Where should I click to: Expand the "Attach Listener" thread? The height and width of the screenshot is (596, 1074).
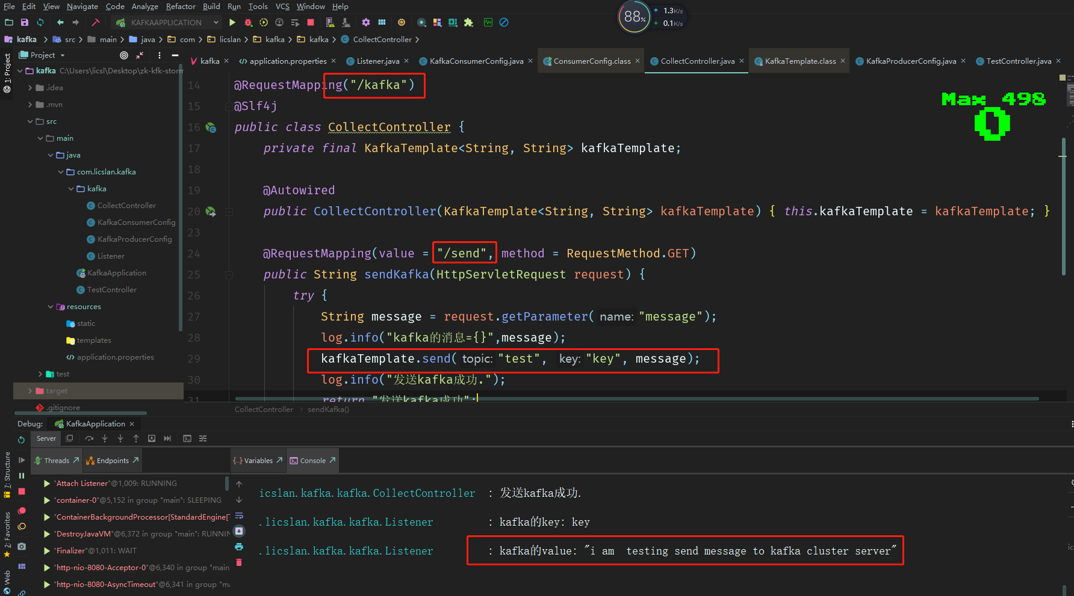pyautogui.click(x=46, y=484)
